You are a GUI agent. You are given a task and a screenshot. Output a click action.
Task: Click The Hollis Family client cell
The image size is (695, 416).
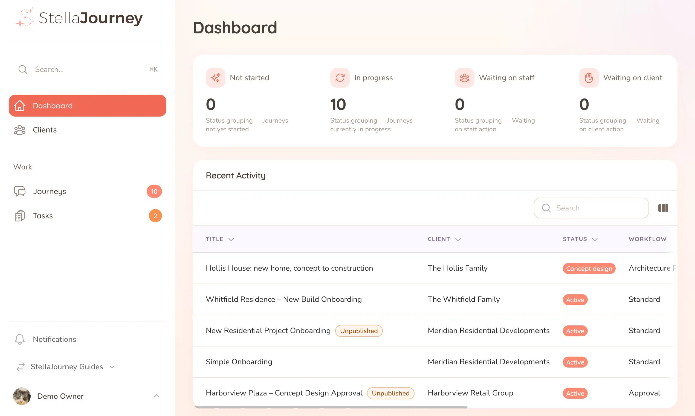(457, 268)
